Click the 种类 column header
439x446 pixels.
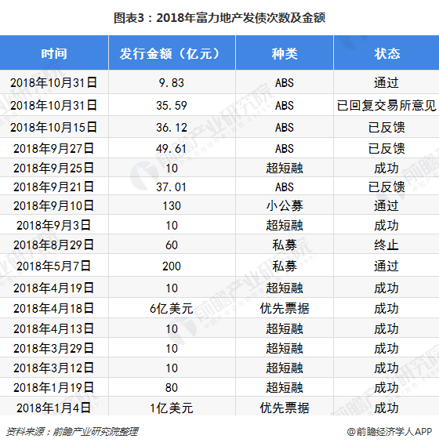coord(285,53)
